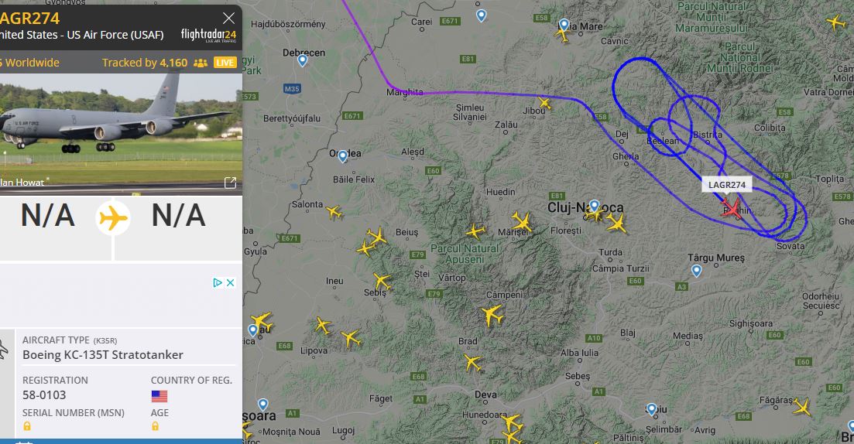Screen dimensions: 854x444
Task: Select the LAGR274 callsign label on map
Action: tap(726, 185)
